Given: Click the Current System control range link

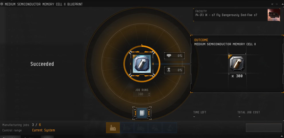Looking at the screenshot, I should point(44,130).
